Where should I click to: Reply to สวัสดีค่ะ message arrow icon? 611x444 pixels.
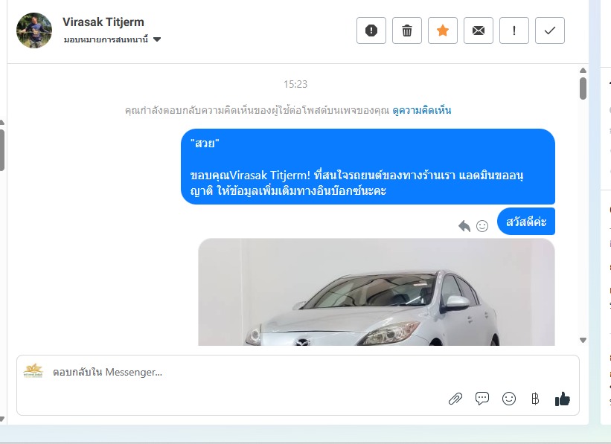[x=464, y=226]
